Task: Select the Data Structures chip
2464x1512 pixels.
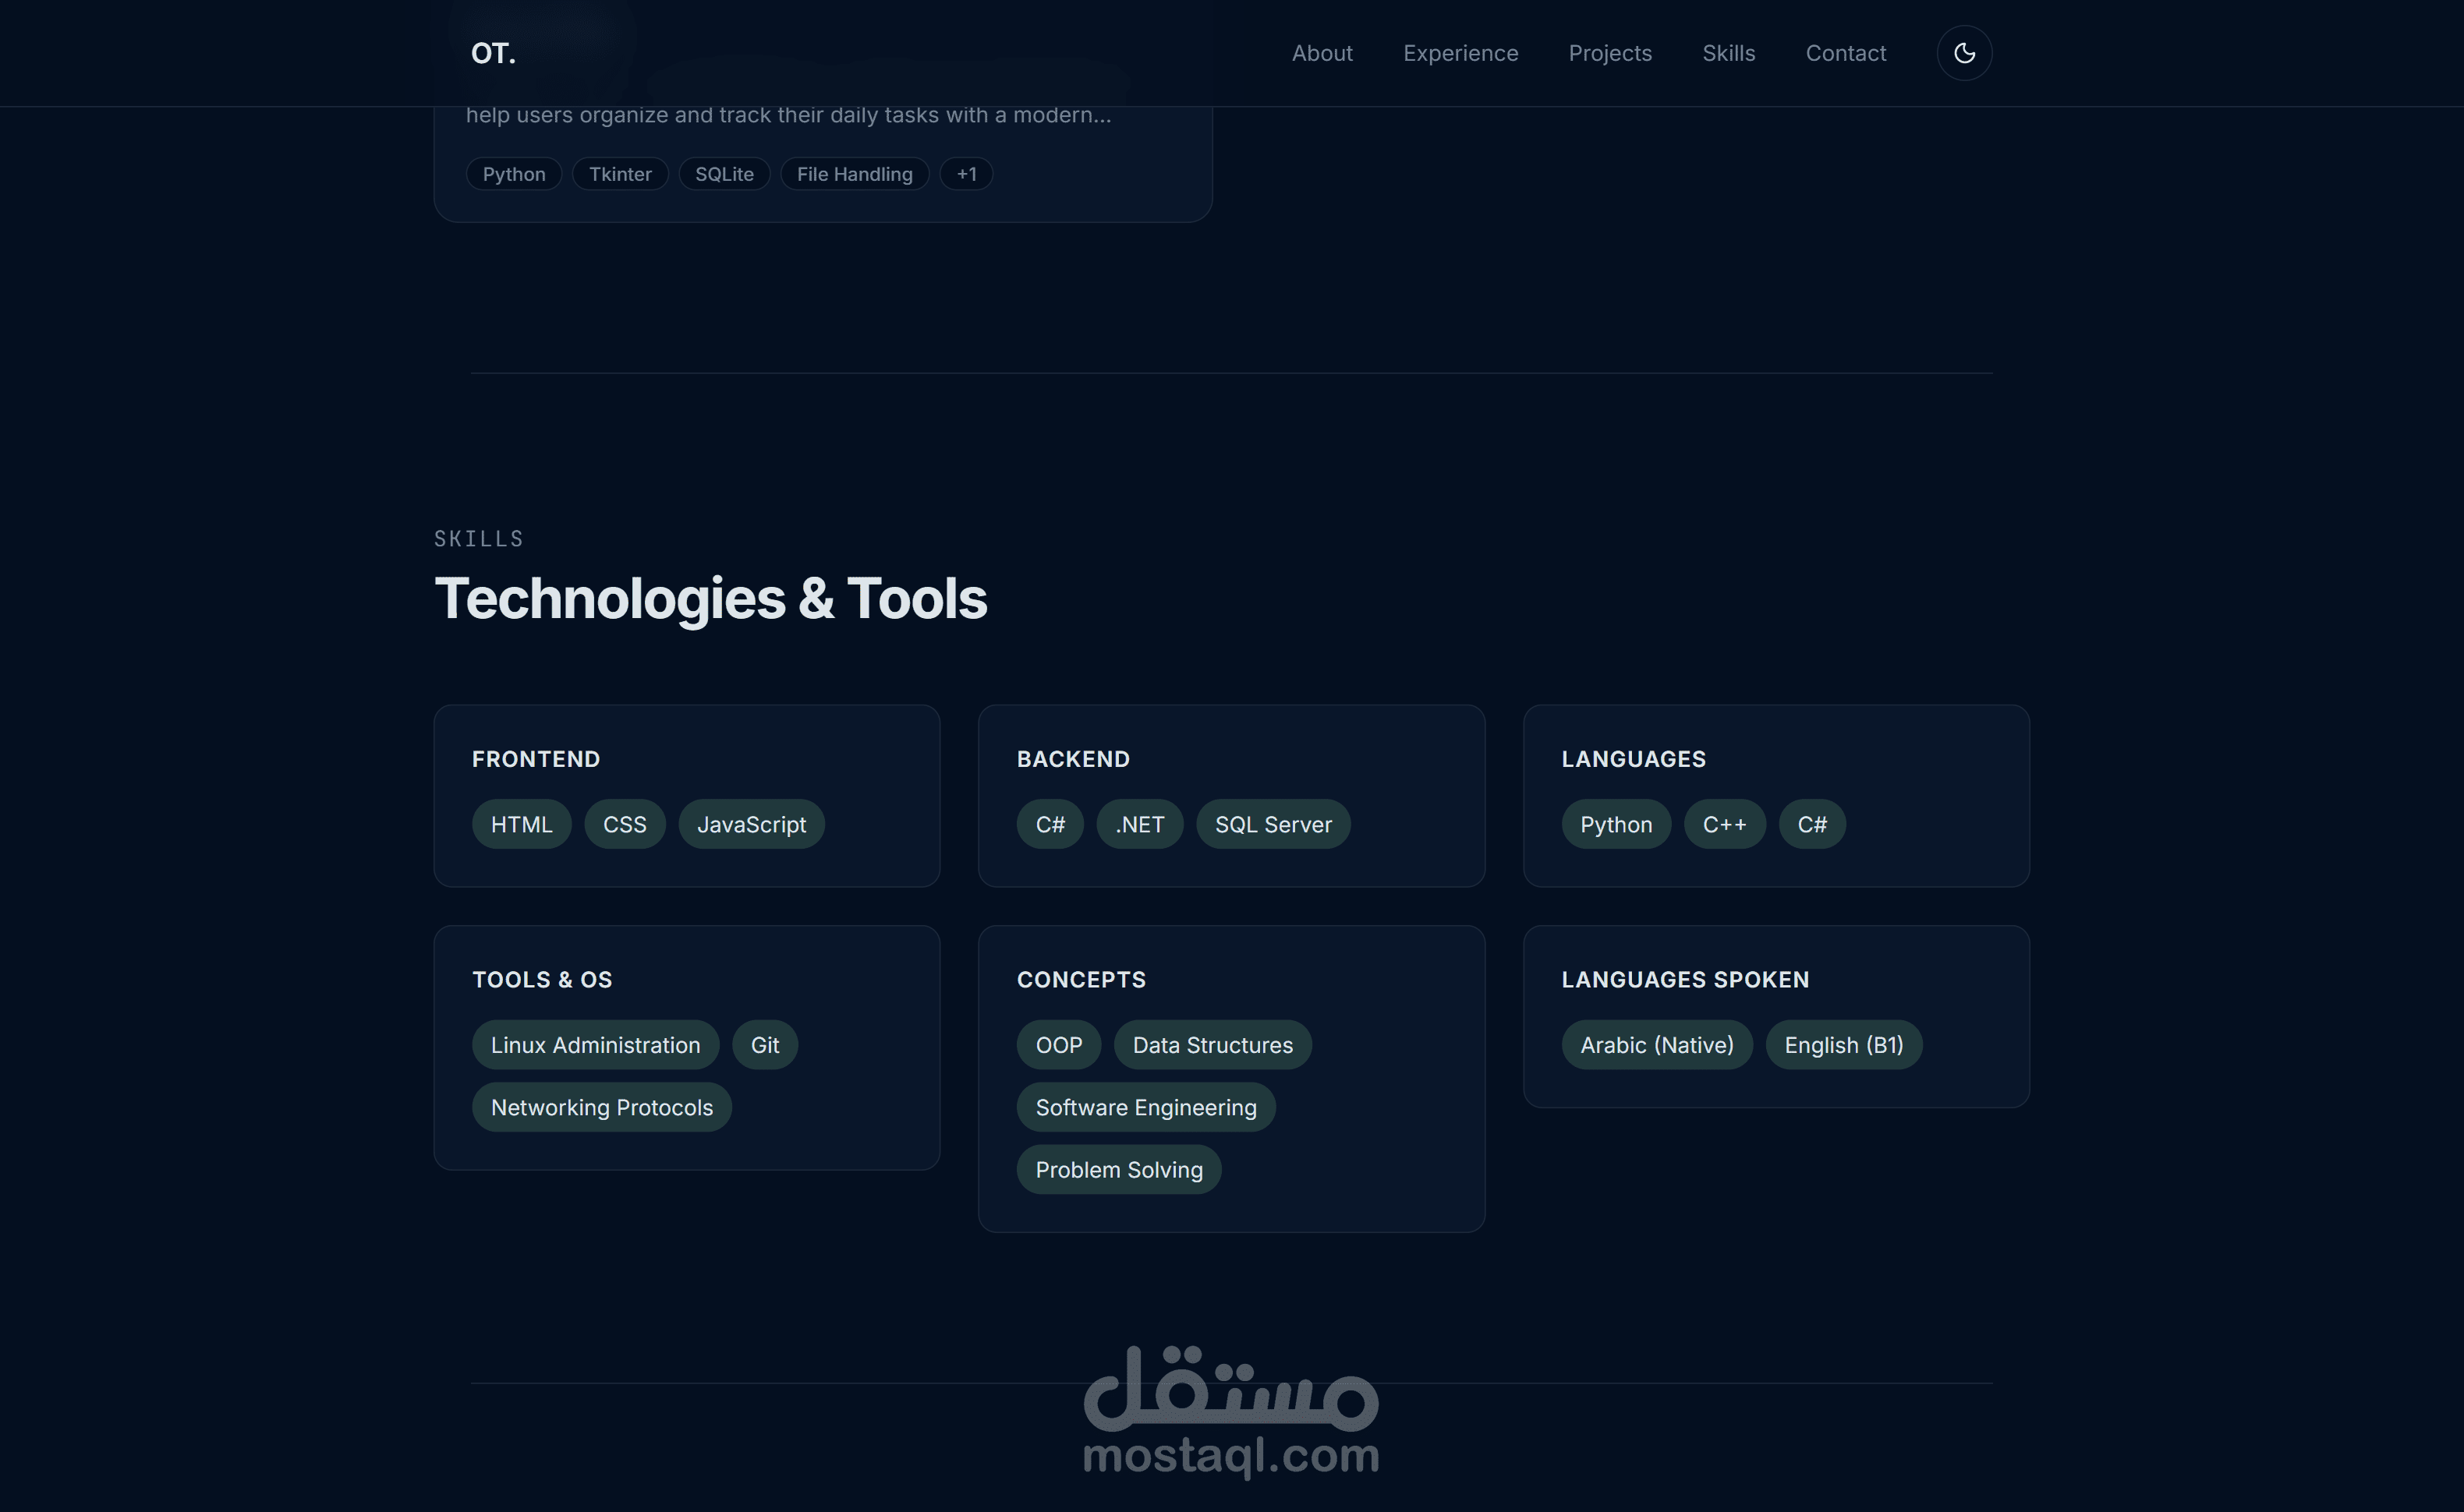Action: tap(1212, 1044)
